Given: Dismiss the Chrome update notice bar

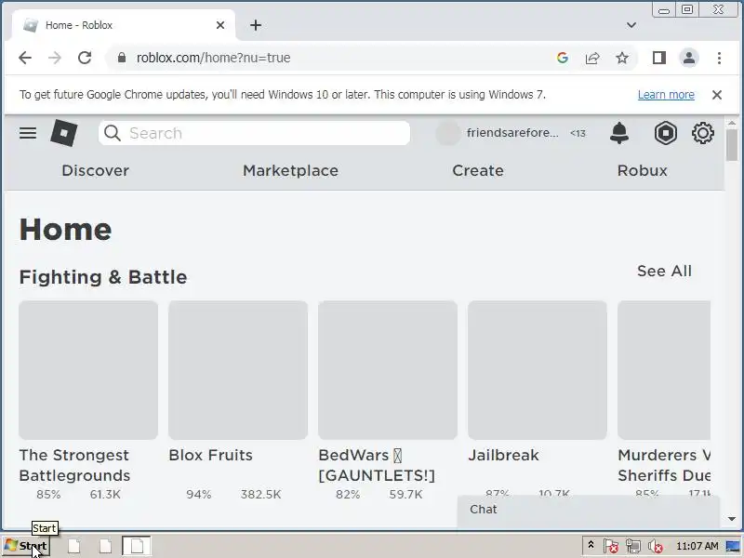Looking at the screenshot, I should point(717,95).
